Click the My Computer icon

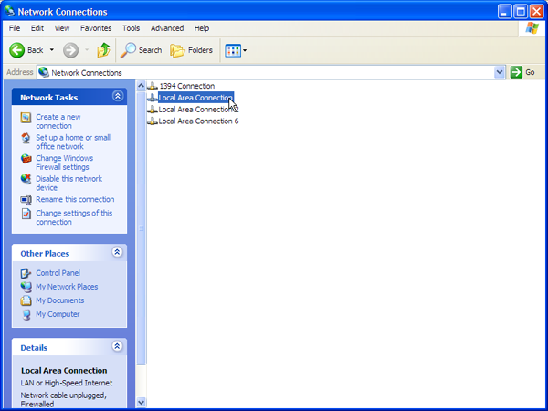point(26,314)
